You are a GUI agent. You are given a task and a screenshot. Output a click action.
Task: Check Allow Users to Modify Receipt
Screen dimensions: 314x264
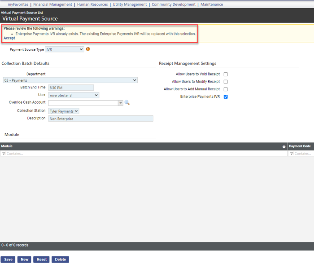coord(226,82)
